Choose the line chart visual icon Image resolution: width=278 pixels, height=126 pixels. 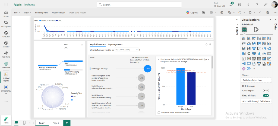(x=244, y=43)
